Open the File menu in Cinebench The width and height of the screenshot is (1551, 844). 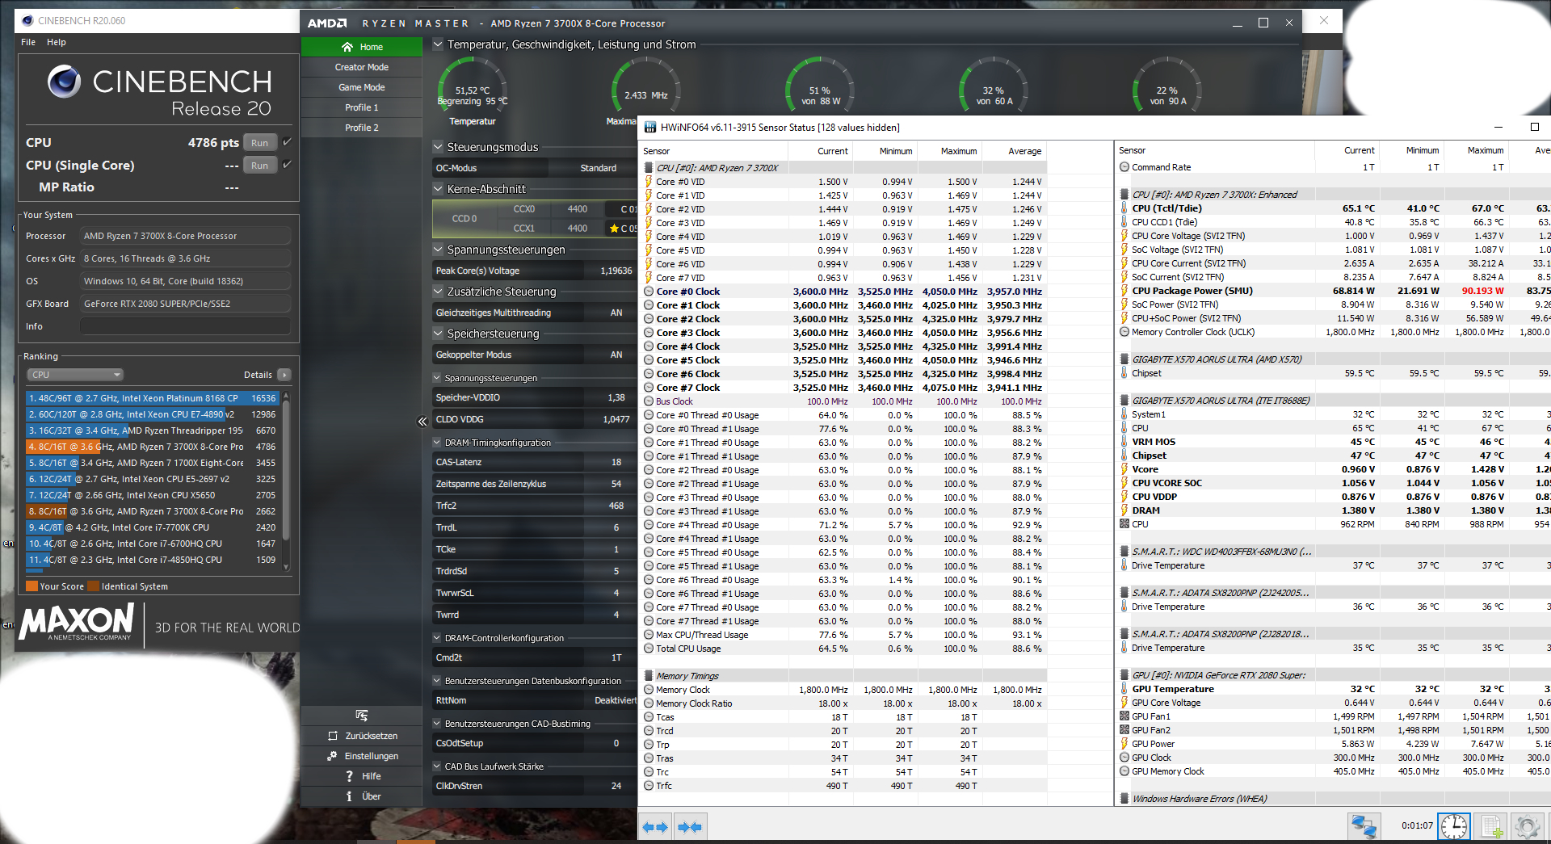28,42
